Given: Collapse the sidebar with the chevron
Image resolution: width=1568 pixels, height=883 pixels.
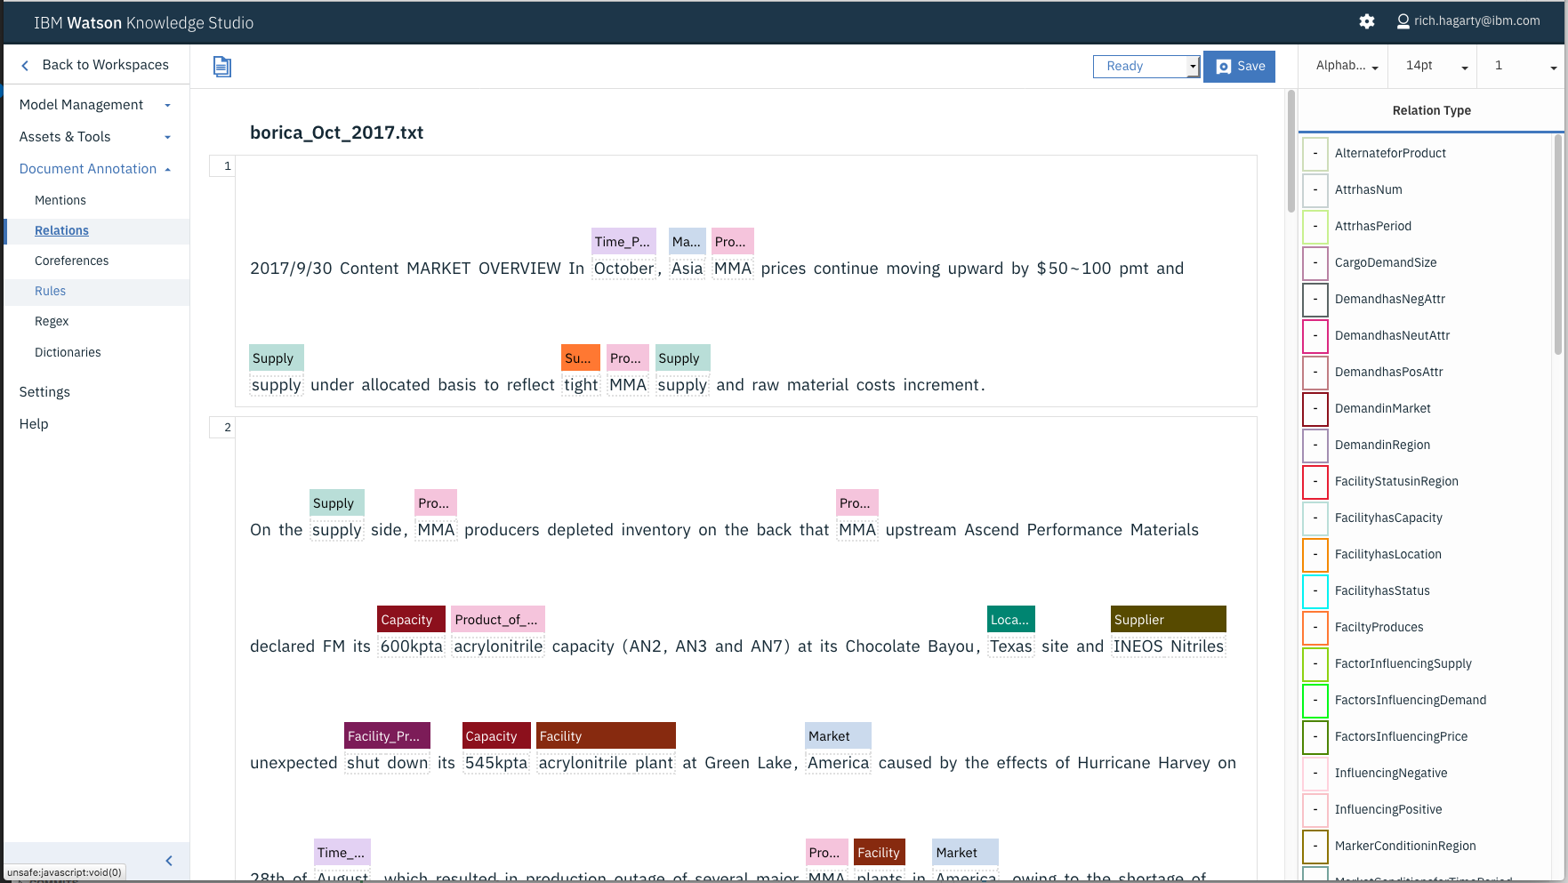Looking at the screenshot, I should [x=169, y=861].
